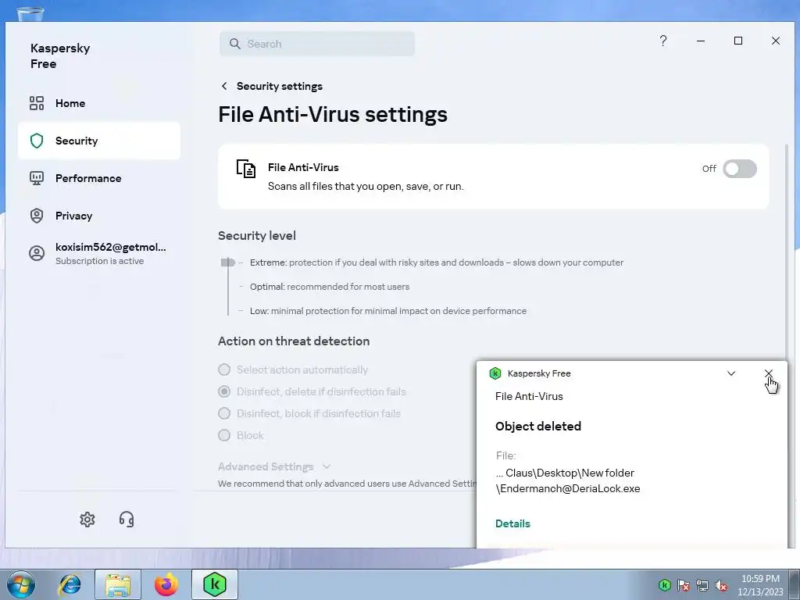Return to Security settings breadcrumb
This screenshot has height=600, width=800.
pos(279,86)
